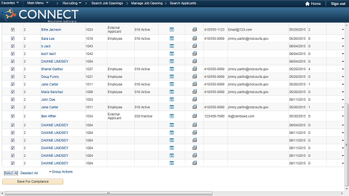
Task: Click the Home house icon
Action: pos(308,4)
